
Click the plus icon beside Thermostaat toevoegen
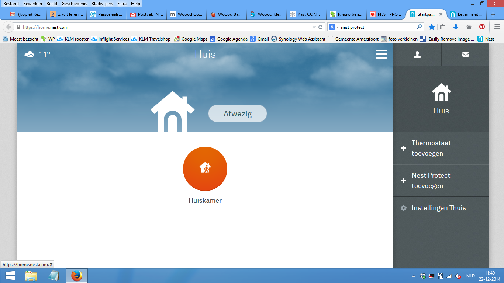[x=404, y=148]
